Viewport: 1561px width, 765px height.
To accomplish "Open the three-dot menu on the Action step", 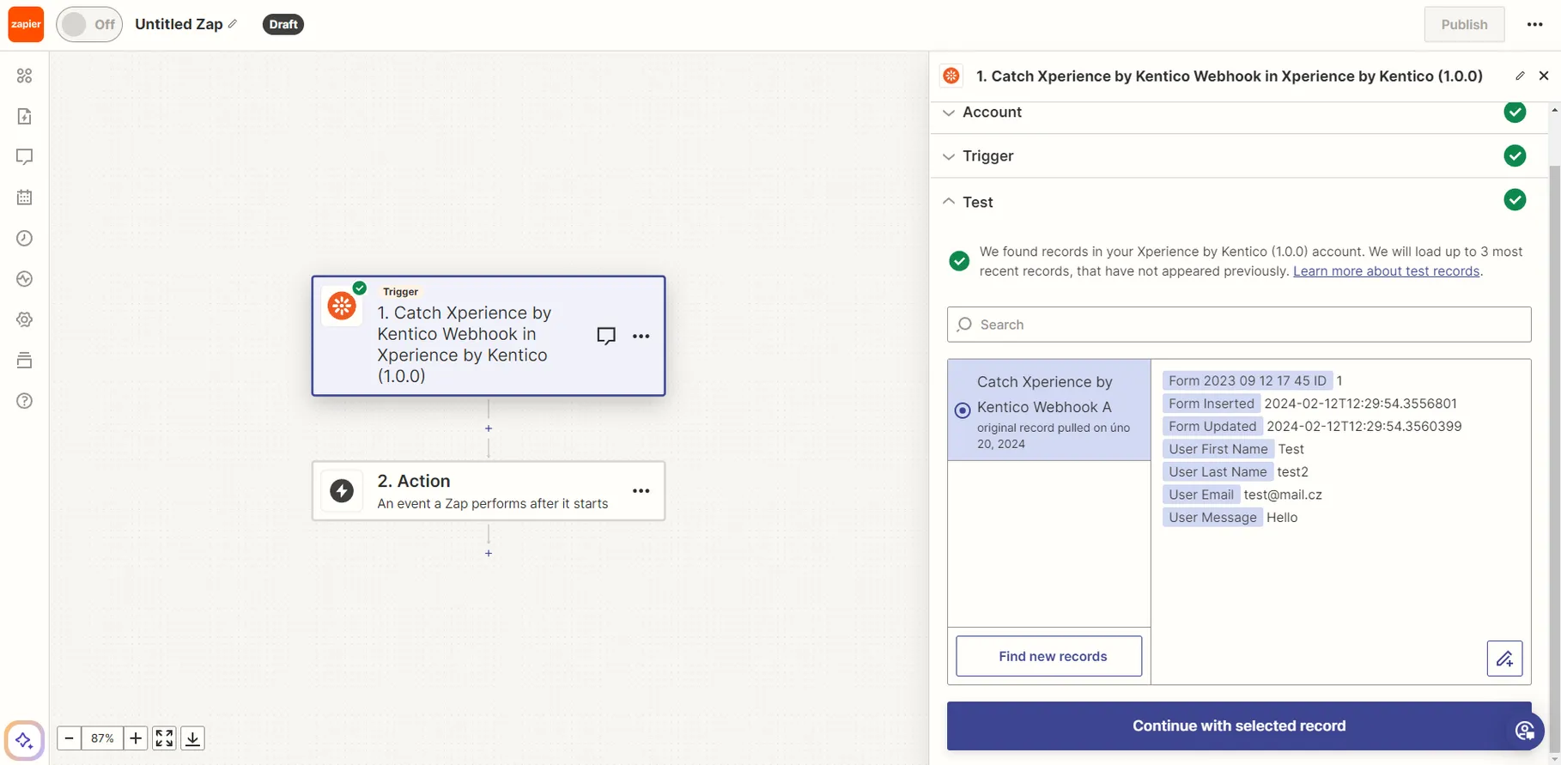I will (x=641, y=491).
